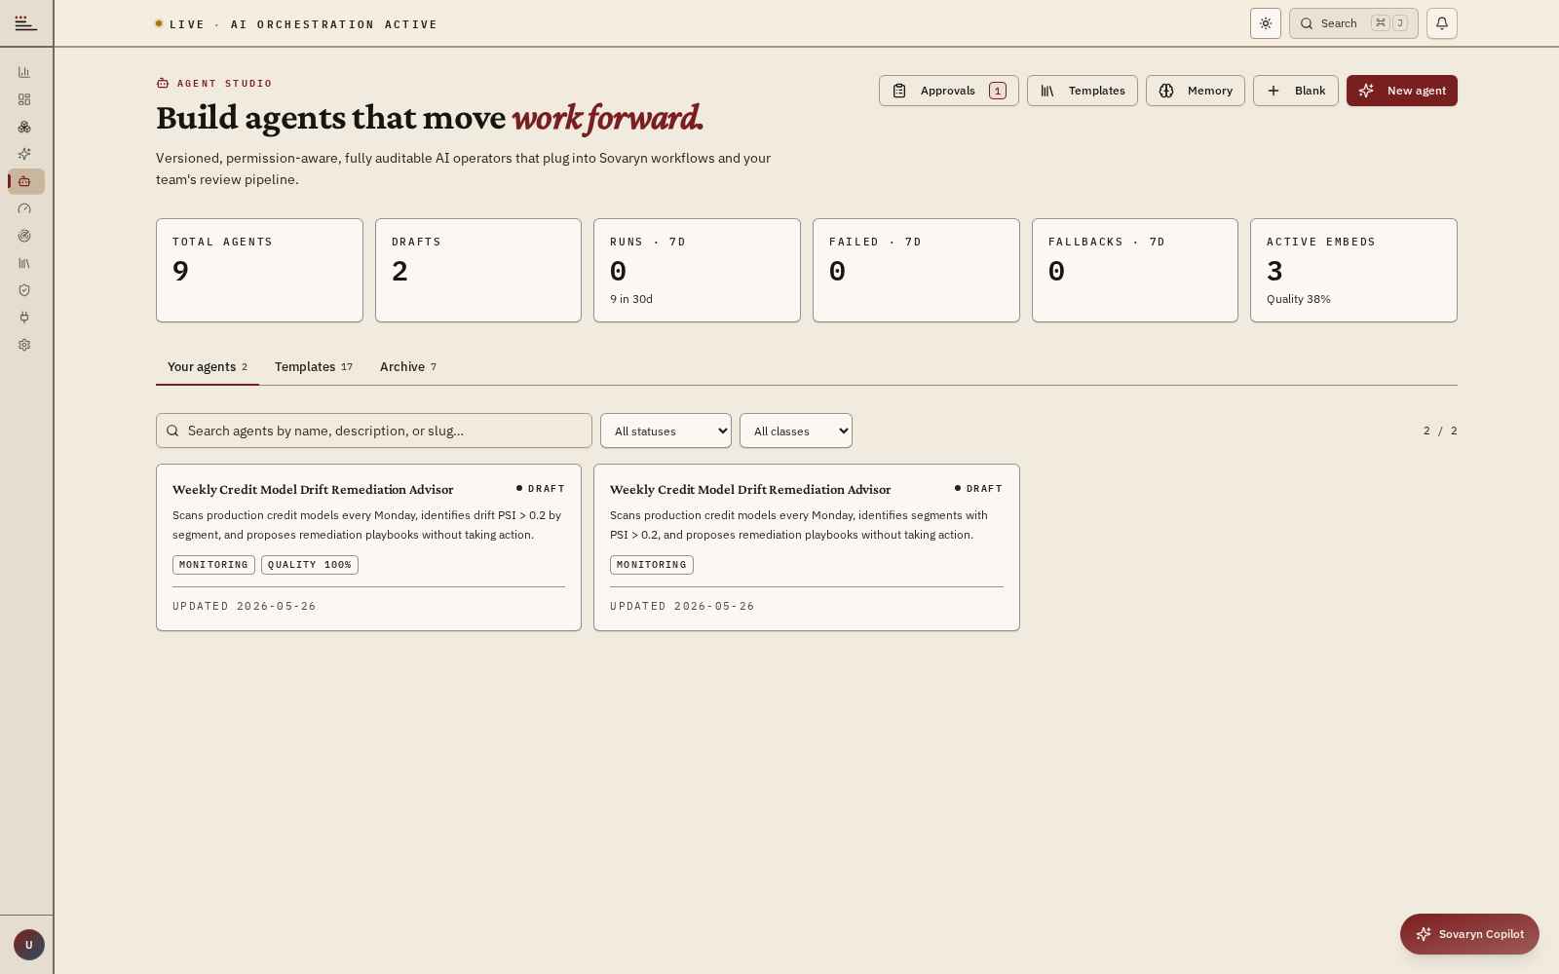The height and width of the screenshot is (974, 1559).
Task: Open the radar target sidebar icon
Action: point(24,236)
